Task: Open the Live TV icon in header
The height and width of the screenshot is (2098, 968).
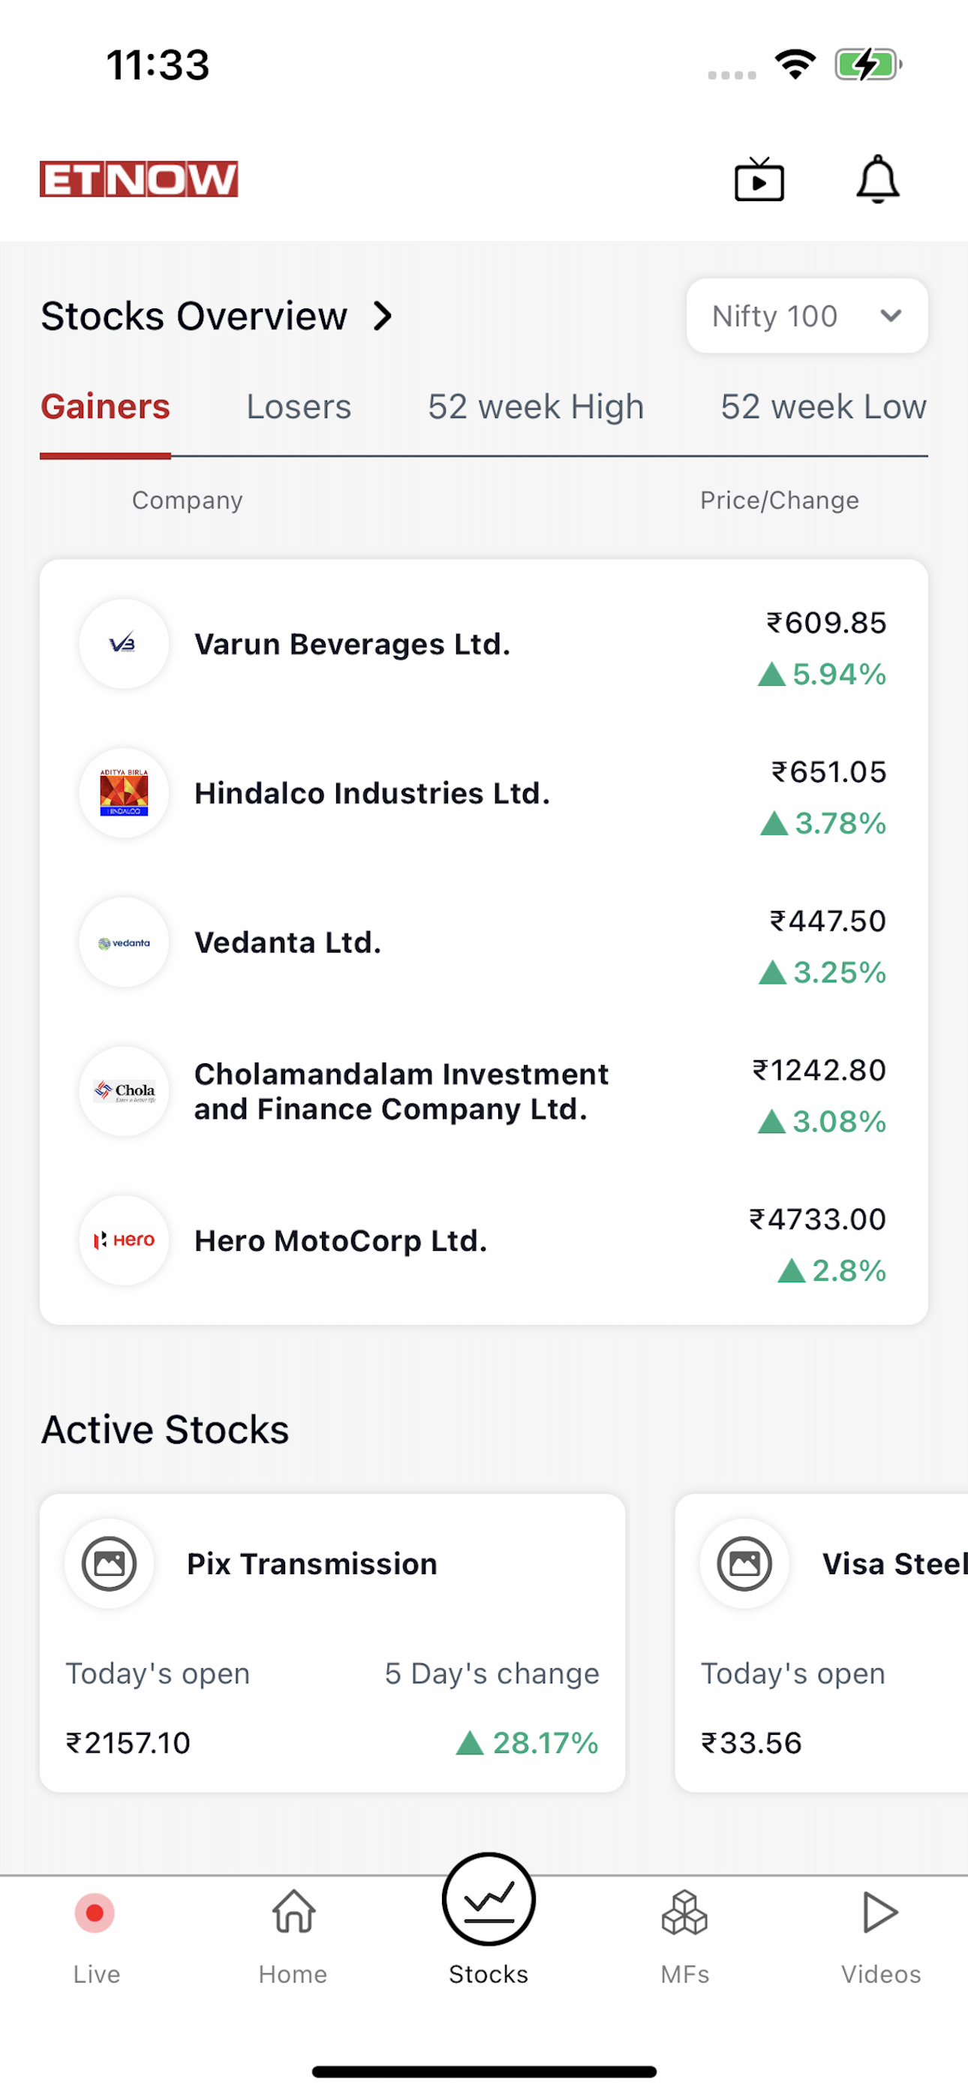Action: 759,179
